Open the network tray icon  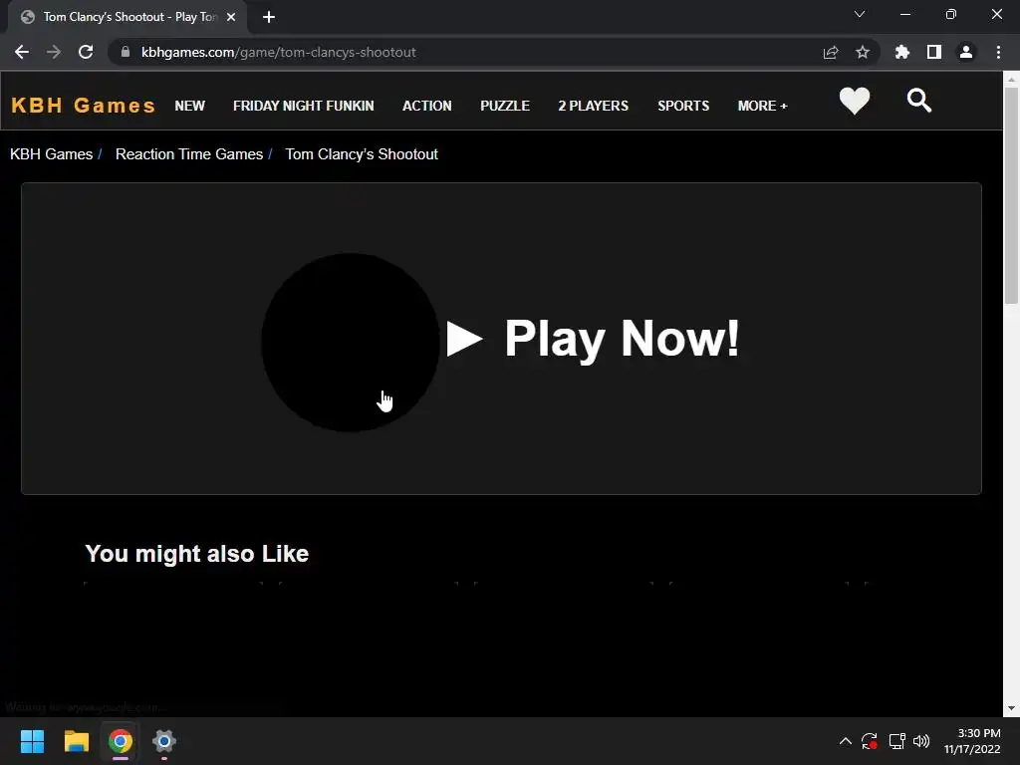(897, 741)
